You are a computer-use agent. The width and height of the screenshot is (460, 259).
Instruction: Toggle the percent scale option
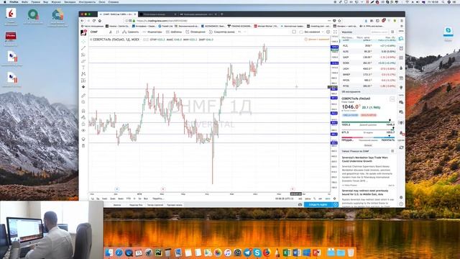pyautogui.click(x=315, y=199)
